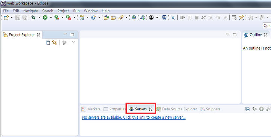Click the Save All icon

coord(25,17)
